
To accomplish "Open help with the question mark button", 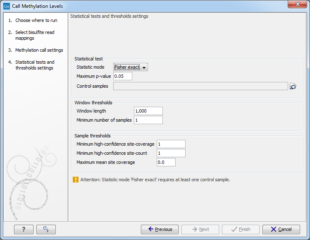I will 24,229.
